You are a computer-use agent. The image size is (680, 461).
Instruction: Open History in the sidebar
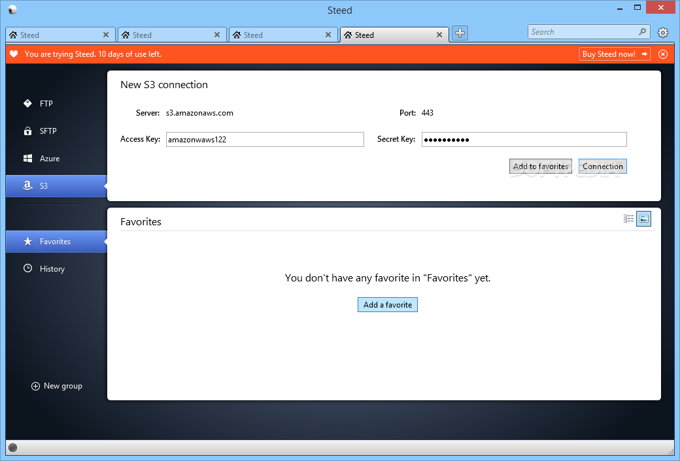click(x=56, y=268)
